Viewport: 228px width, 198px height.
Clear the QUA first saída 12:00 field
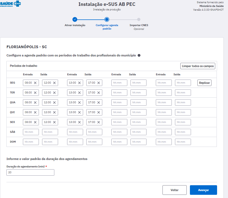pyautogui.click(x=54, y=102)
